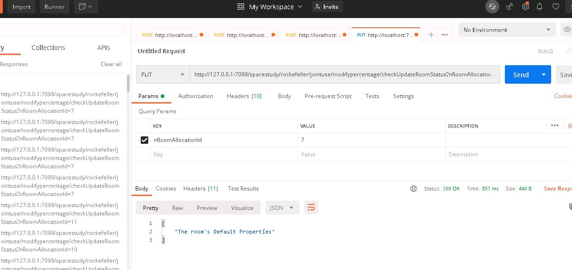Screen dimensions: 572x270
Task: Click the Status 200 OK indicator
Action: click(442, 189)
